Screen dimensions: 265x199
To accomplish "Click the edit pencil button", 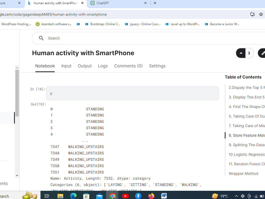I will tap(262, 53).
